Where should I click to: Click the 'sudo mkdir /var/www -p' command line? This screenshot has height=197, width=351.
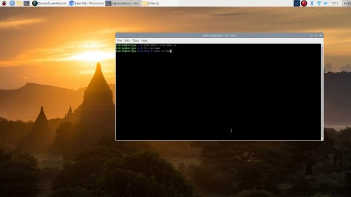[146, 45]
